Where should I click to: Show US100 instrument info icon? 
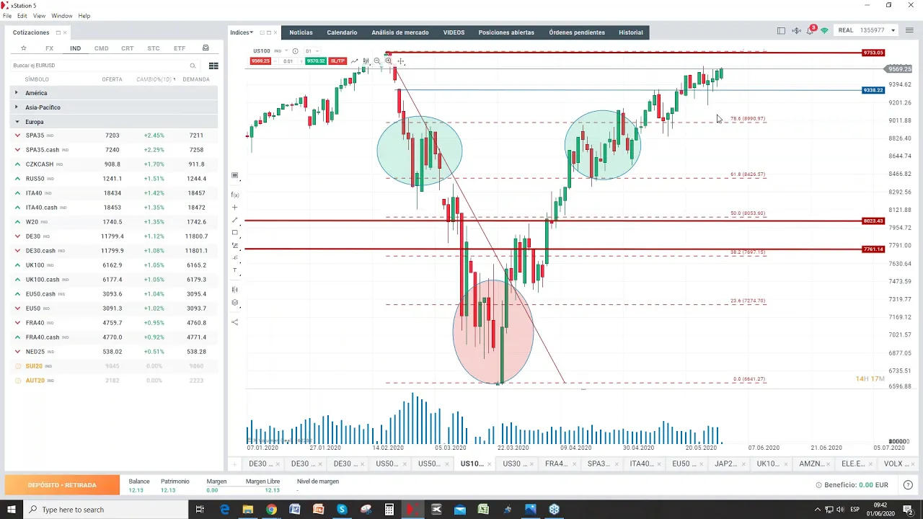[295, 51]
